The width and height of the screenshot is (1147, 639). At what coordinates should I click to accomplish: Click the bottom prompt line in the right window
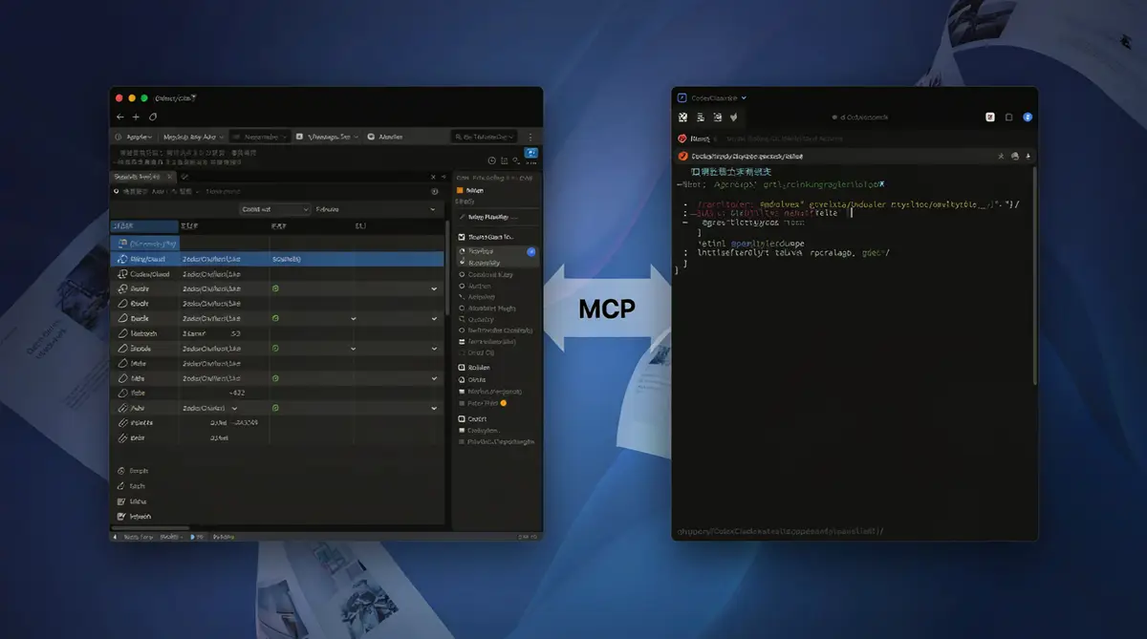[782, 531]
